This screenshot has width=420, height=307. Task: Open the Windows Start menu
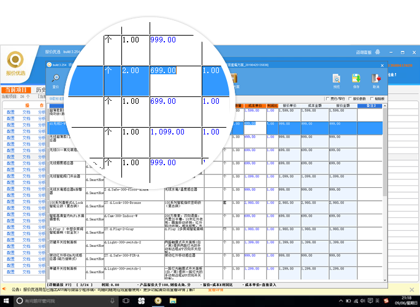[x=6, y=301]
